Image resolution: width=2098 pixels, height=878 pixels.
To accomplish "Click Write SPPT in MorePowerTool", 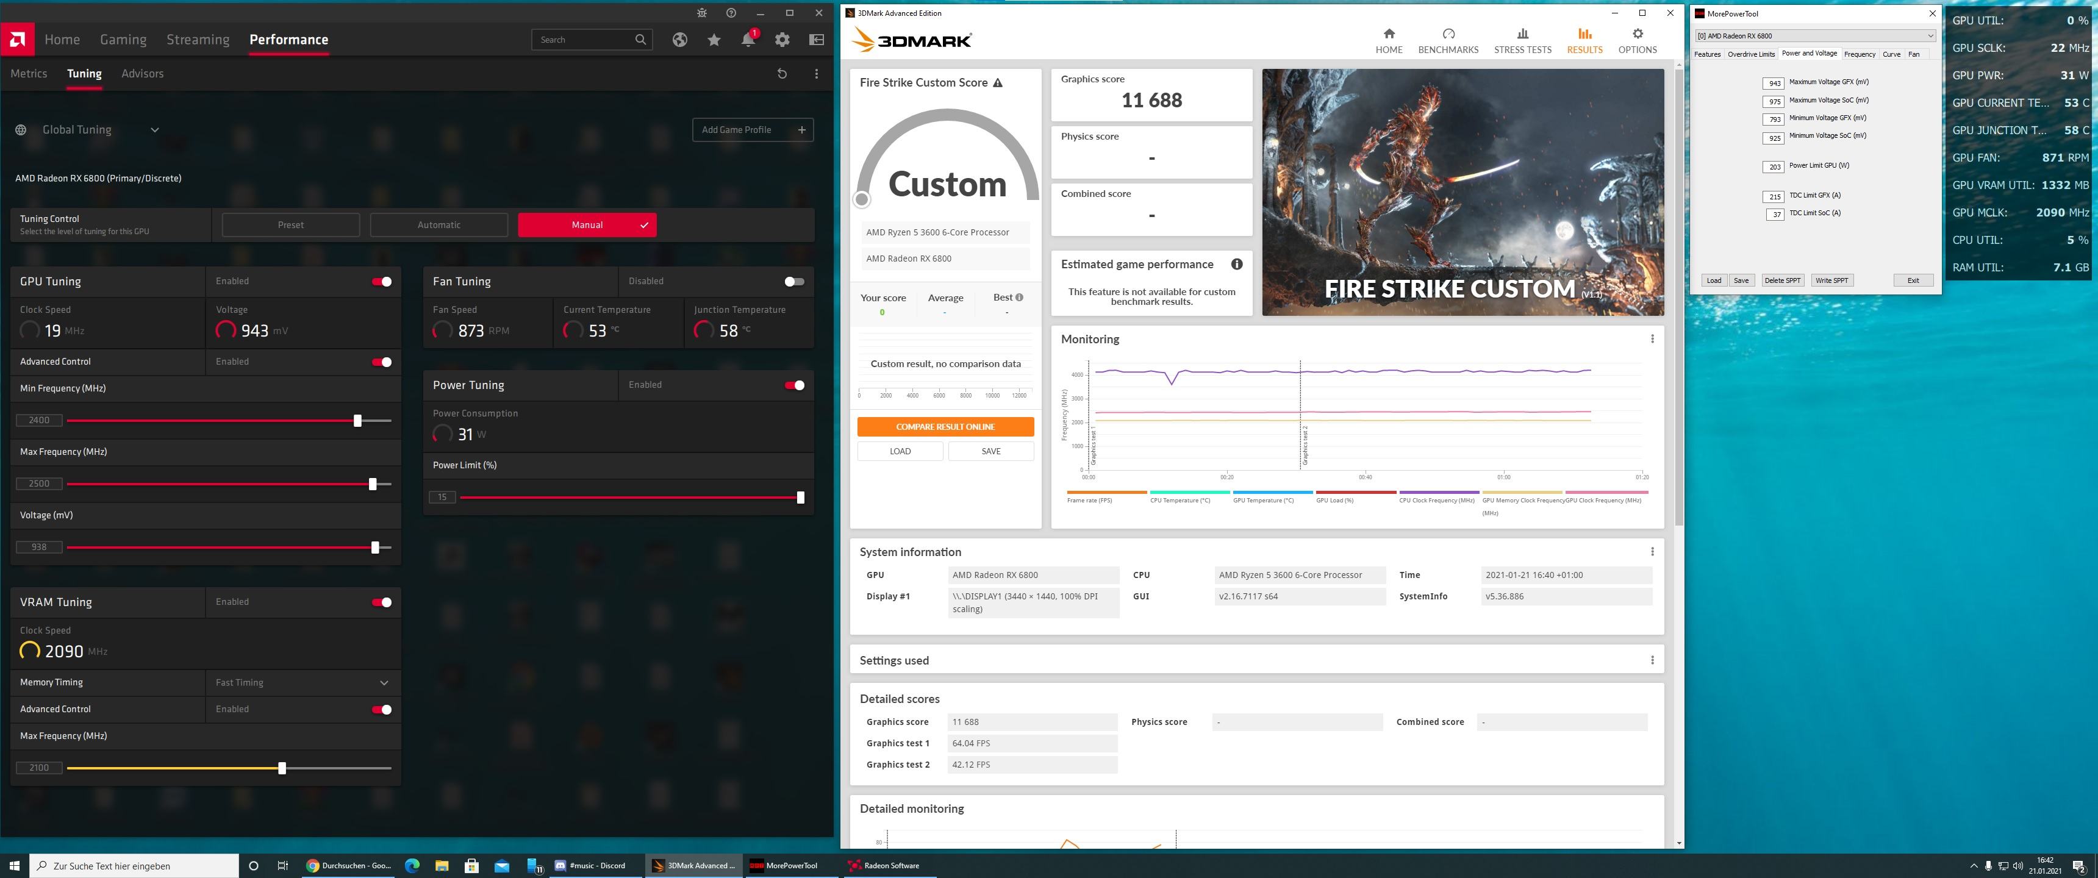I will point(1831,280).
